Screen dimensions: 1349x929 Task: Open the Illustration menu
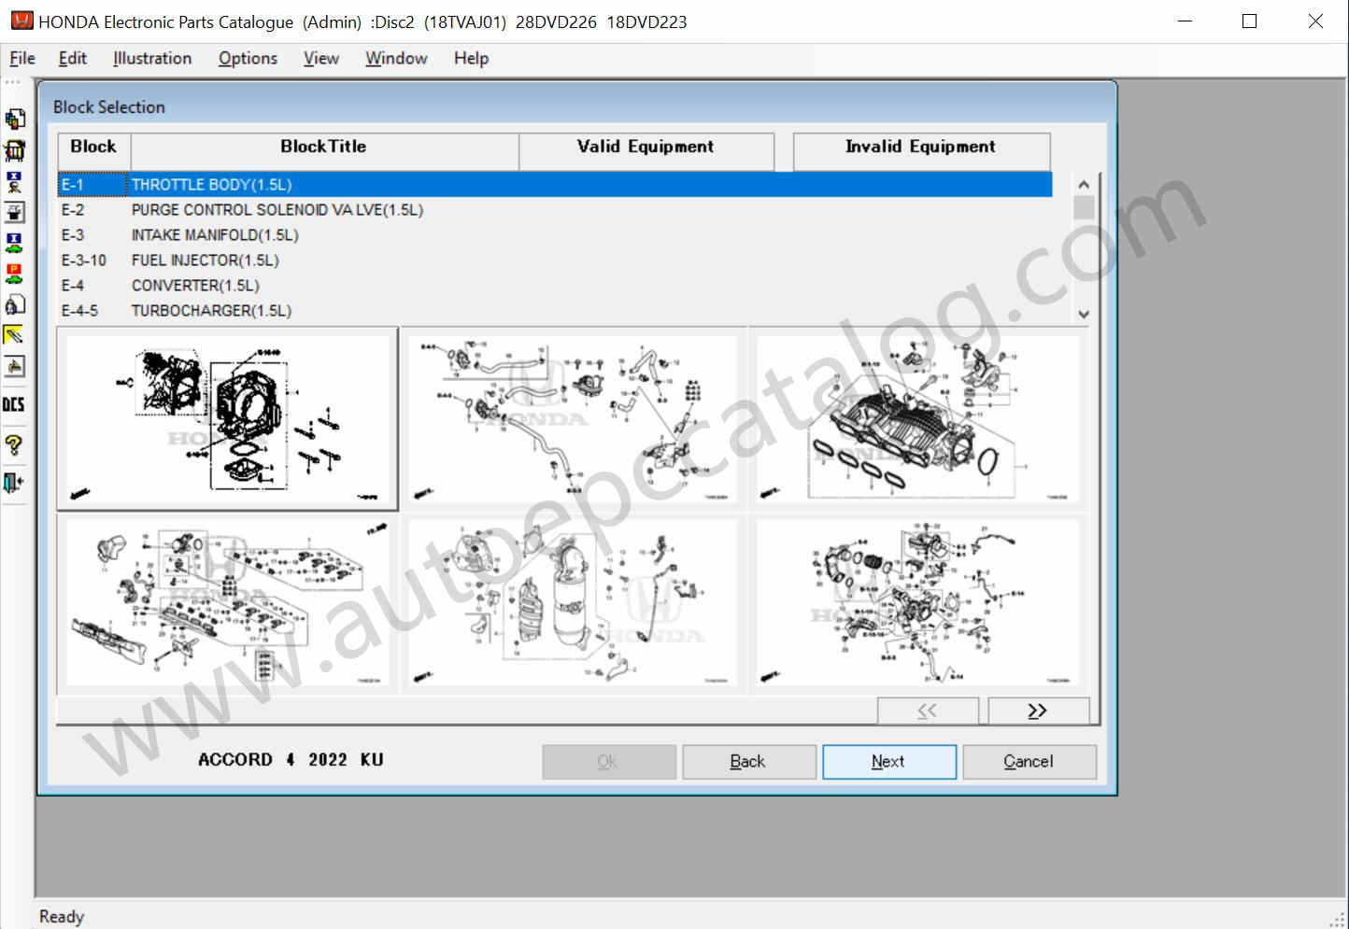click(152, 58)
